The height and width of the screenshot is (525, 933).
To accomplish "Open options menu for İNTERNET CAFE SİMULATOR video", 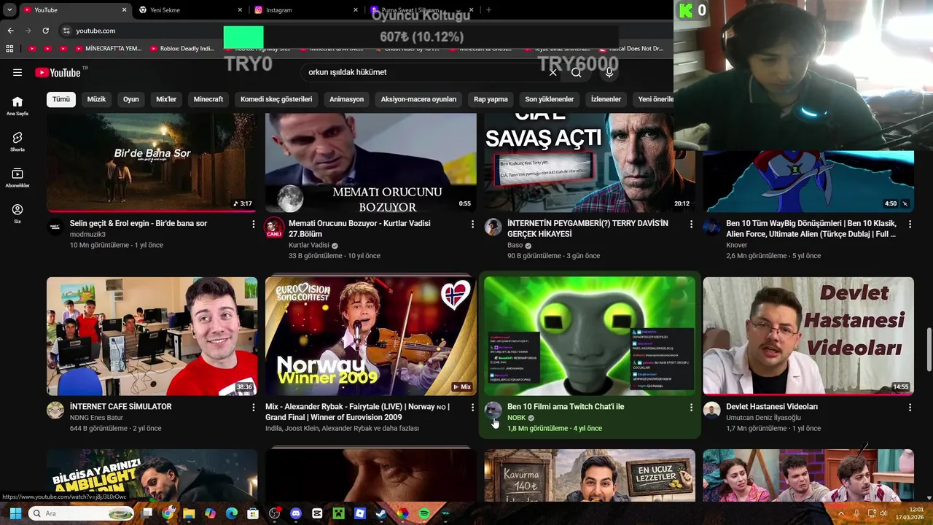I will pyautogui.click(x=254, y=407).
